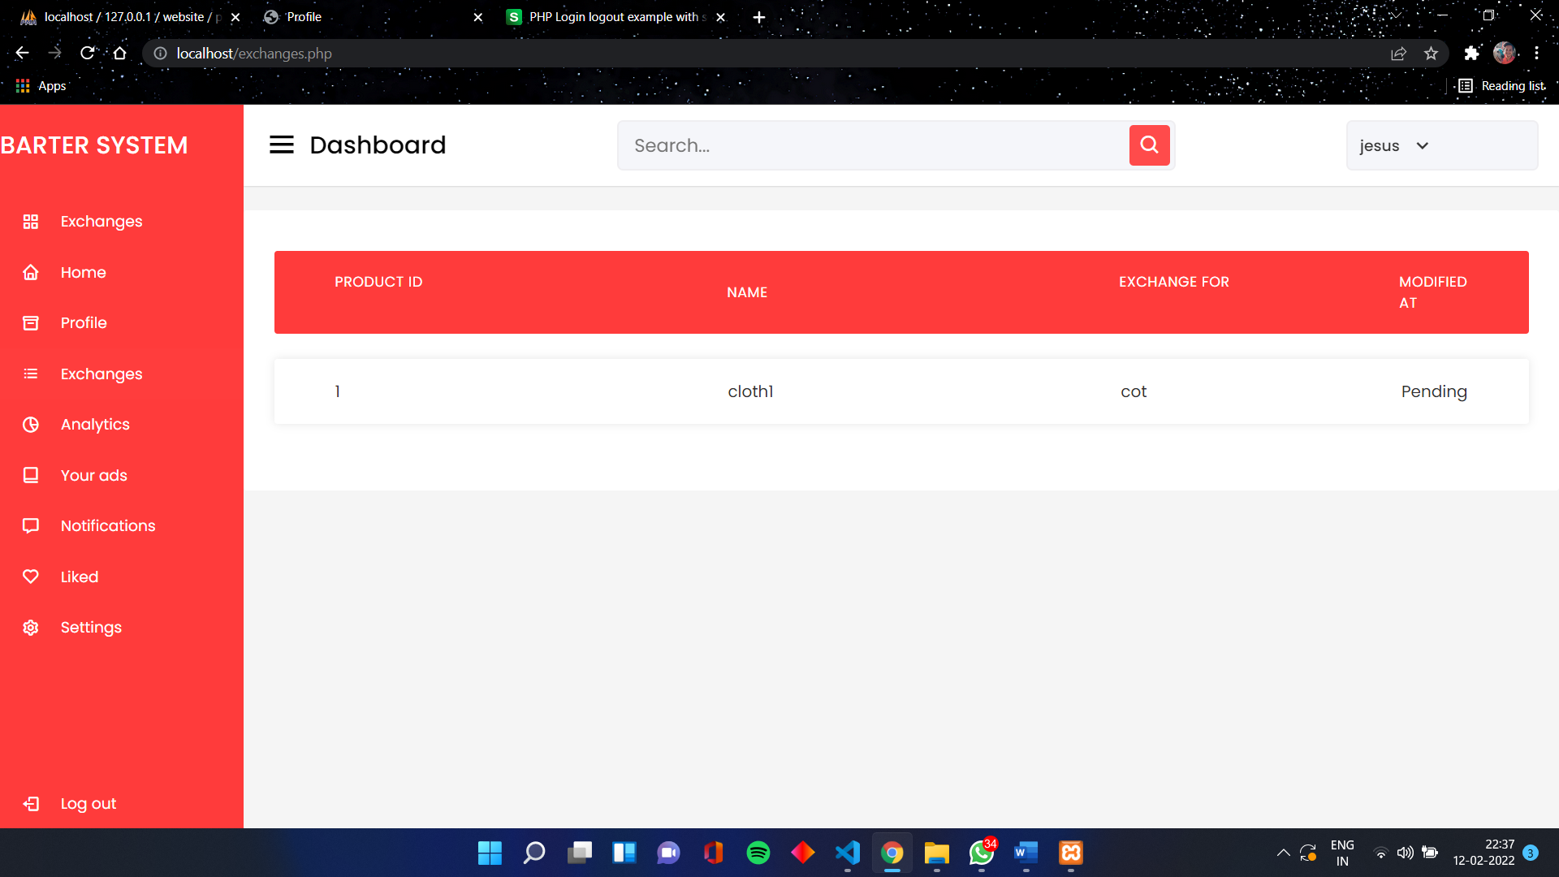Click the Log out icon in sidebar
Screen dimensions: 1559x877
[x=30, y=803]
